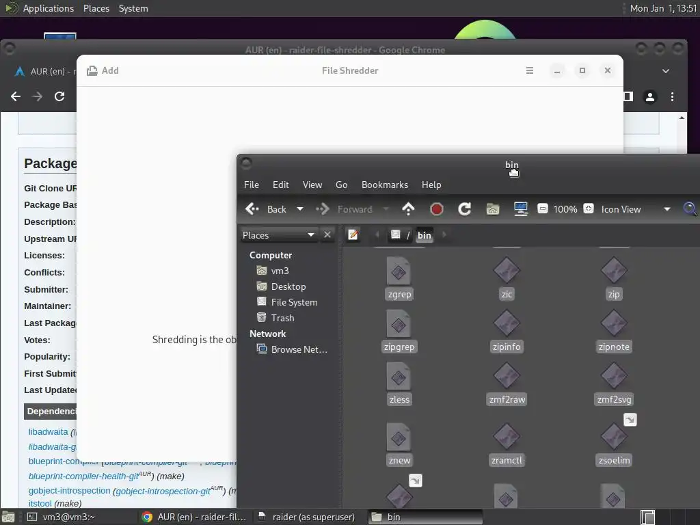Open the Help menu in bin window
Viewport: 700px width, 525px height.
(431, 185)
